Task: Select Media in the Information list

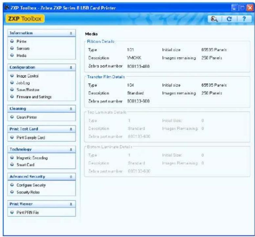Action: click(x=21, y=55)
